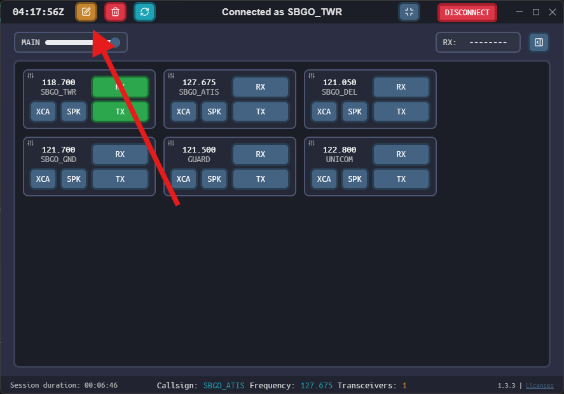
Task: Click the teal refresh stations icon
Action: click(144, 12)
